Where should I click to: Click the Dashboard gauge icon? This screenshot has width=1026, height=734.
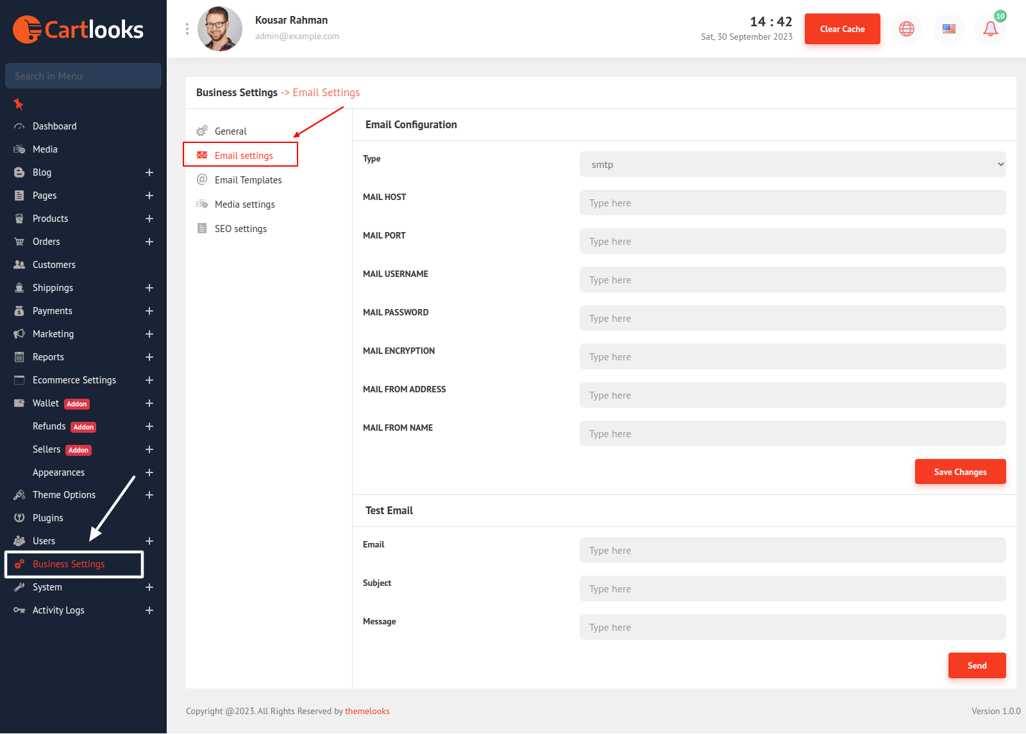coord(19,126)
